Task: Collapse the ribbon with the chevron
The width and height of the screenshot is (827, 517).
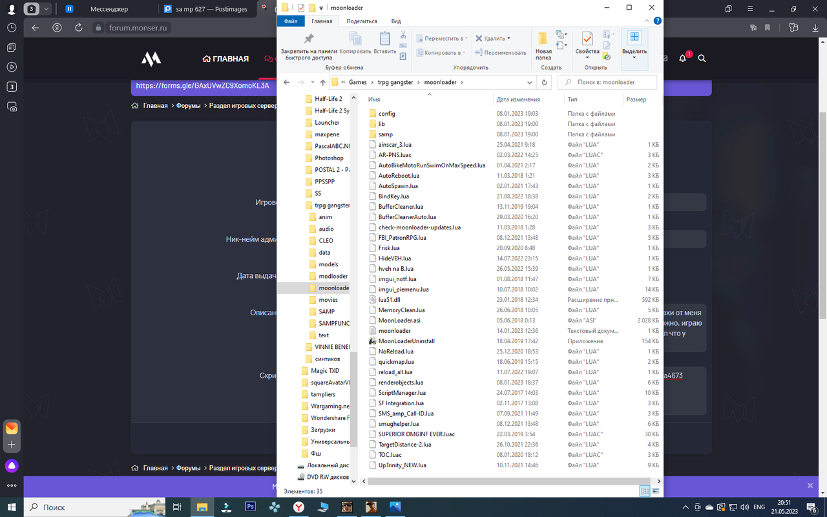Action: click(647, 21)
